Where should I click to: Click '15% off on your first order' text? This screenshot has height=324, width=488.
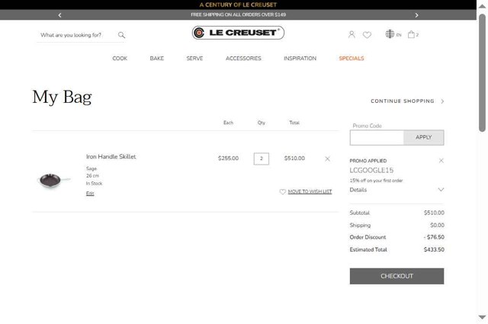pos(376,181)
